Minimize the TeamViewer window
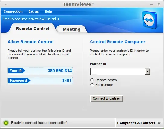This screenshot has height=129, width=164. coord(152,5)
